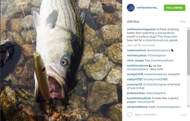Viewport: 190px width, 121px height.
Task: Toggle the green FOLLOWING button
Action: coord(175,8)
